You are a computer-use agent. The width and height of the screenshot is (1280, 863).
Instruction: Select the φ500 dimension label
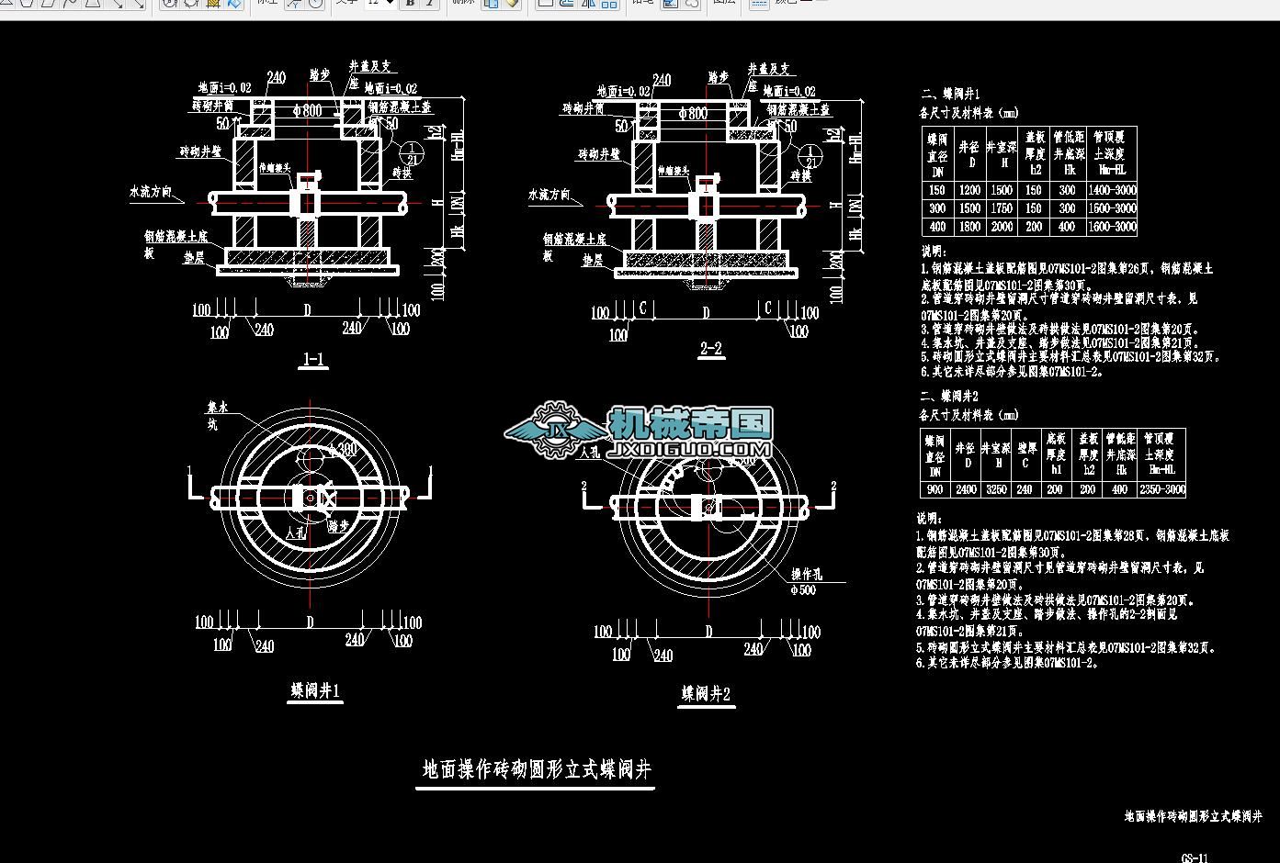[x=803, y=590]
